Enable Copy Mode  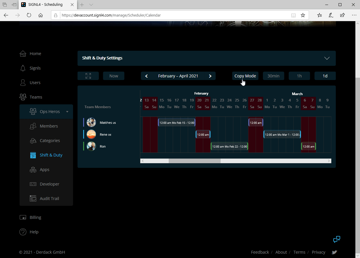coord(245,76)
